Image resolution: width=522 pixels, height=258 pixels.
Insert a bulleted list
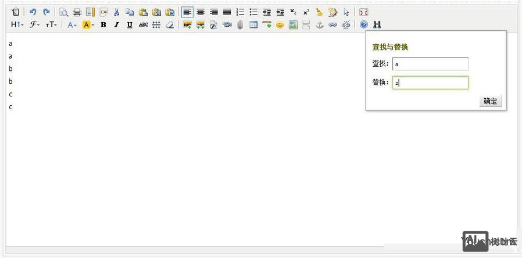click(x=253, y=12)
